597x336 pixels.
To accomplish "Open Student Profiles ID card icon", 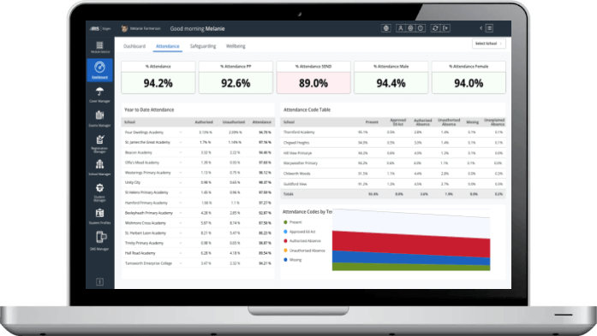I will click(x=99, y=213).
